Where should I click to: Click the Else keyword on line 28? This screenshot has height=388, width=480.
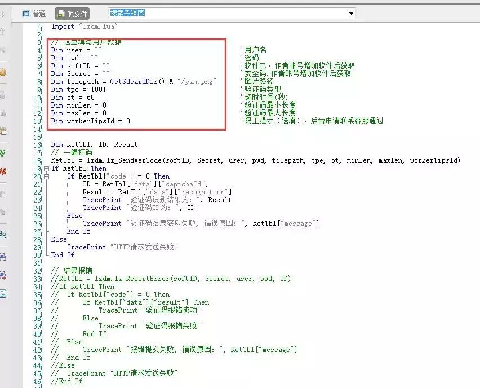tap(59, 239)
